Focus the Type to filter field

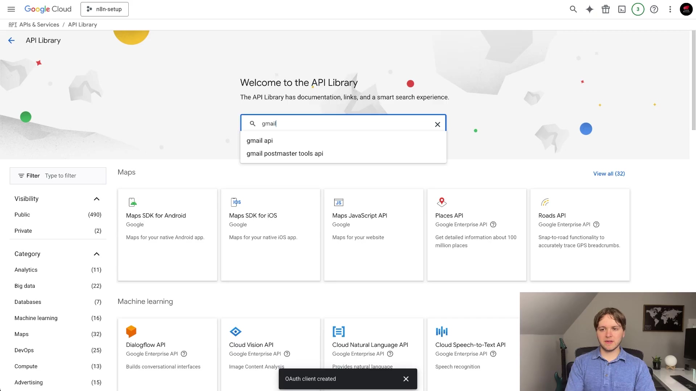[x=74, y=176]
